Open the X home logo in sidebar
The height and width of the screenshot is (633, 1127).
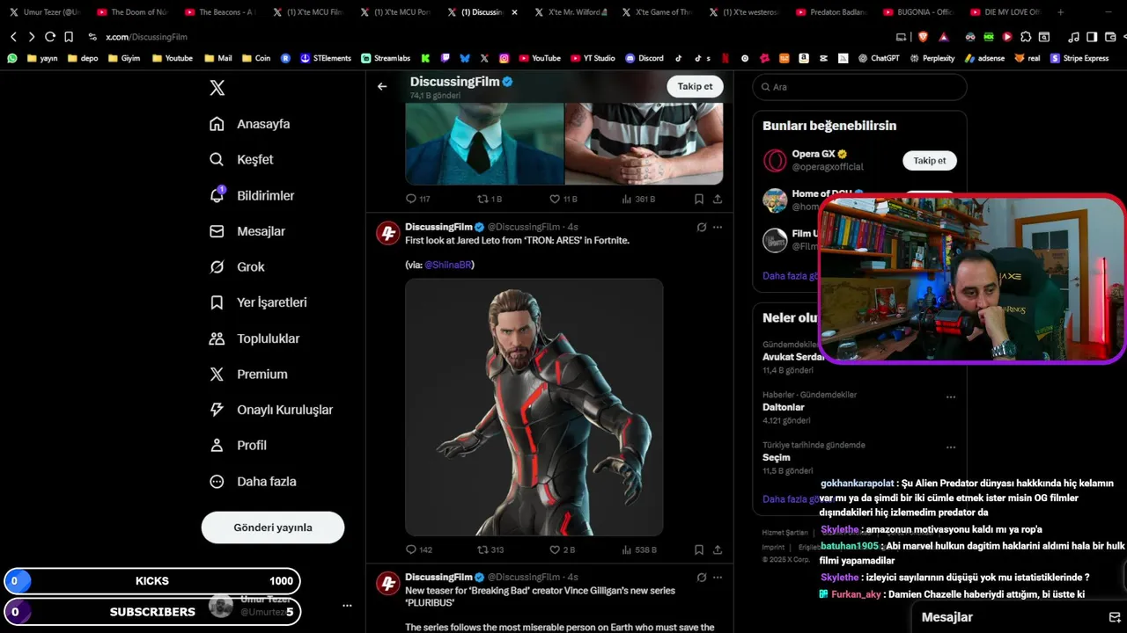point(217,88)
